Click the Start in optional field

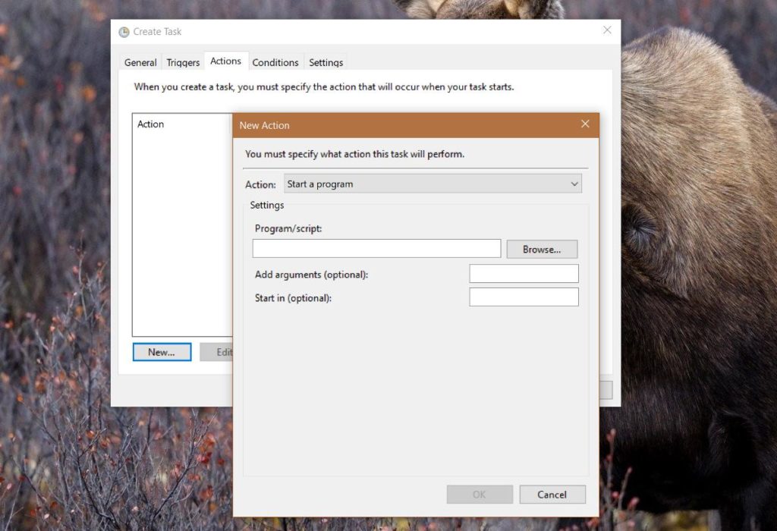coord(524,297)
